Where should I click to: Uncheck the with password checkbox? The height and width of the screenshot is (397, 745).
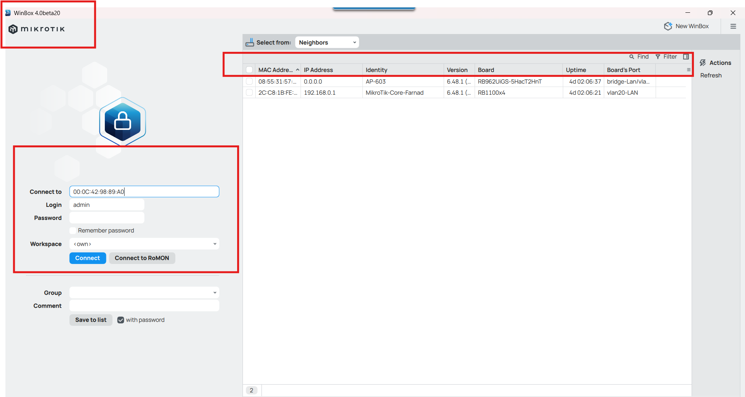[121, 320]
